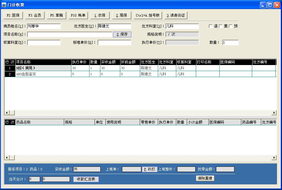
Task: Click left arrow of drug table scrollbar
Action: pyautogui.click(x=7, y=157)
